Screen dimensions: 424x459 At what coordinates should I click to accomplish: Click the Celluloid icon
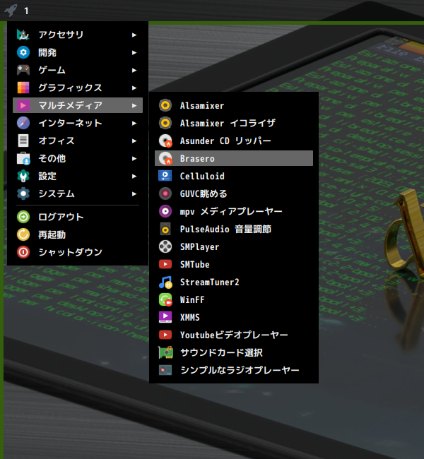(x=165, y=176)
